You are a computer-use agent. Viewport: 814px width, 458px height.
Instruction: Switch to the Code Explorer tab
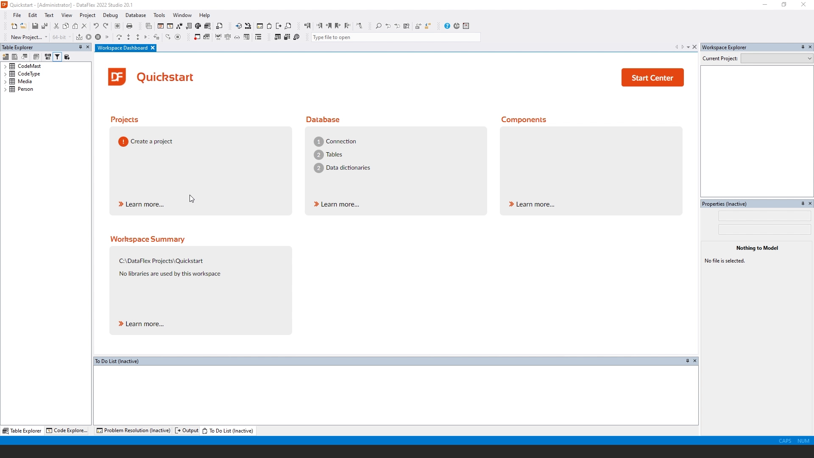point(67,430)
